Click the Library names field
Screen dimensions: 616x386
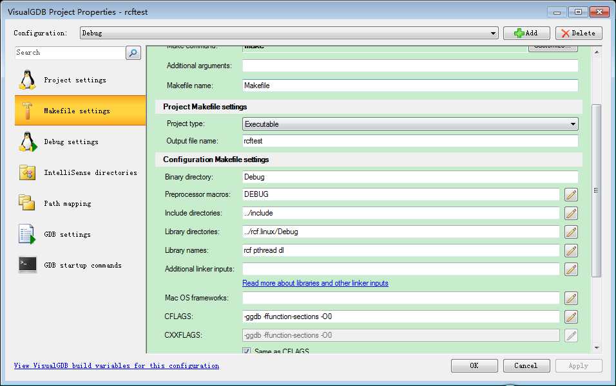(401, 250)
